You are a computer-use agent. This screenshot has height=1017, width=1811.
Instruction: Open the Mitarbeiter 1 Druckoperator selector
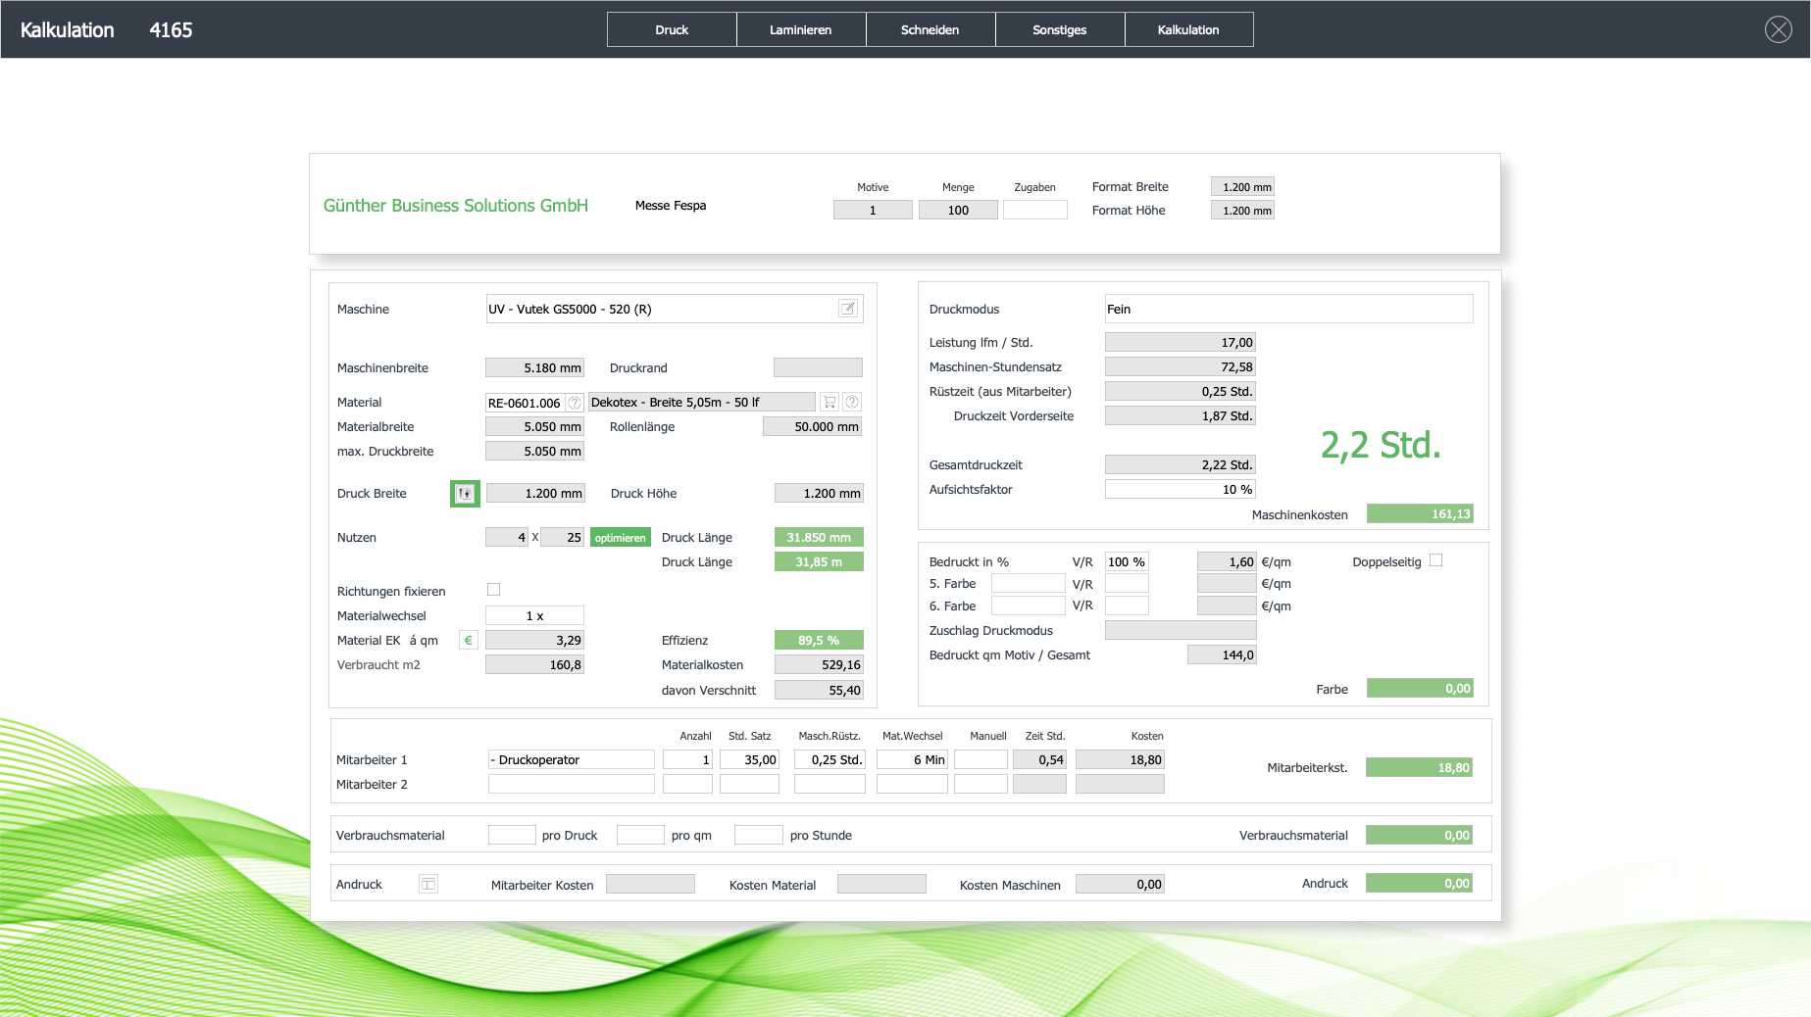(x=571, y=759)
